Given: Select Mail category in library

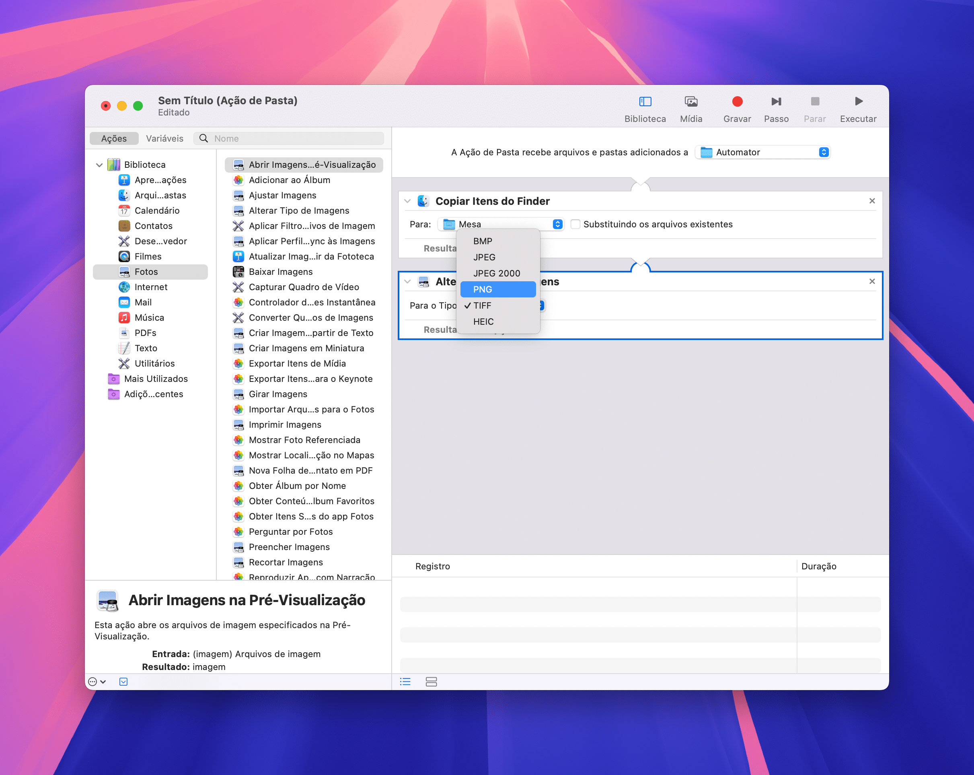Looking at the screenshot, I should 150,303.
